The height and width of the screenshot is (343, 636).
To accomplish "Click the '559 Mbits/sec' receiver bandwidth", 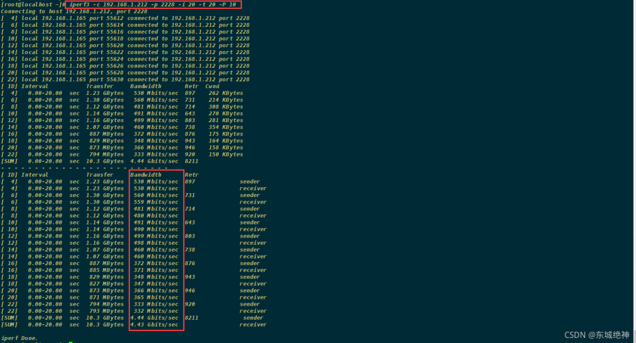I will pyautogui.click(x=156, y=202).
